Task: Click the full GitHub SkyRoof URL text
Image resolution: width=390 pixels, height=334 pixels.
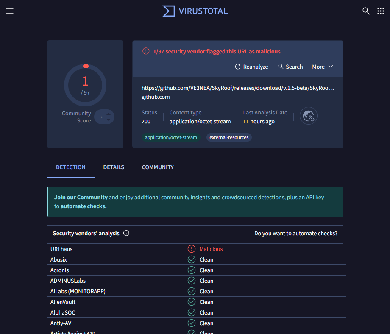Action: click(x=237, y=88)
